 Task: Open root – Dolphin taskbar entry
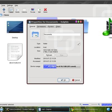(x=53, y=109)
